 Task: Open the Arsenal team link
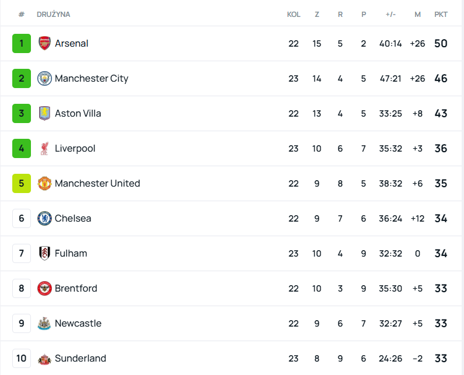pos(71,43)
